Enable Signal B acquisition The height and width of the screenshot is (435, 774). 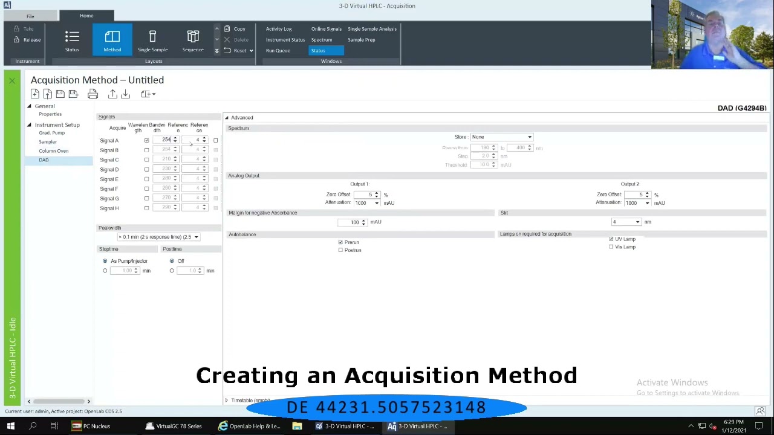(x=146, y=150)
